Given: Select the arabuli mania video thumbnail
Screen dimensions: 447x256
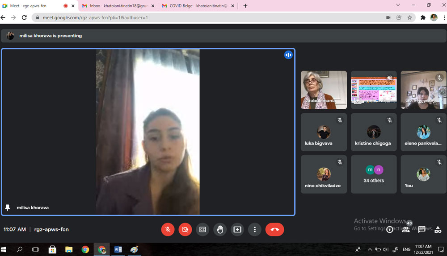Looking at the screenshot, I should pyautogui.click(x=324, y=90).
